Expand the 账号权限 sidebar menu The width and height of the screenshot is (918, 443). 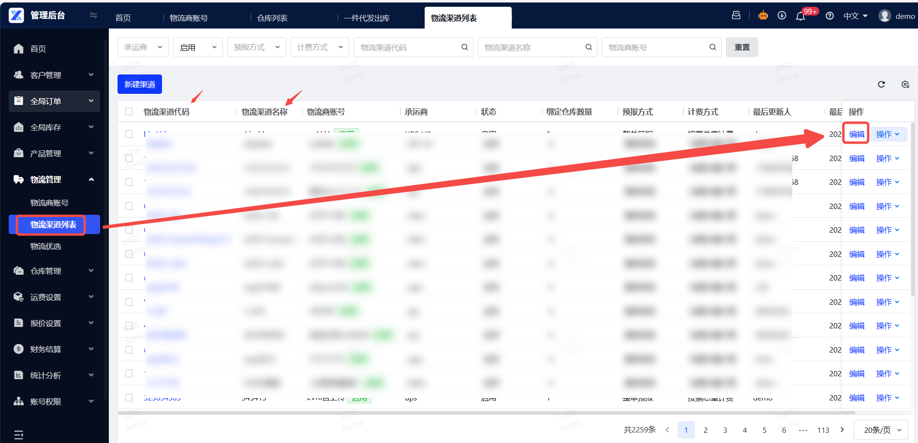[54, 401]
